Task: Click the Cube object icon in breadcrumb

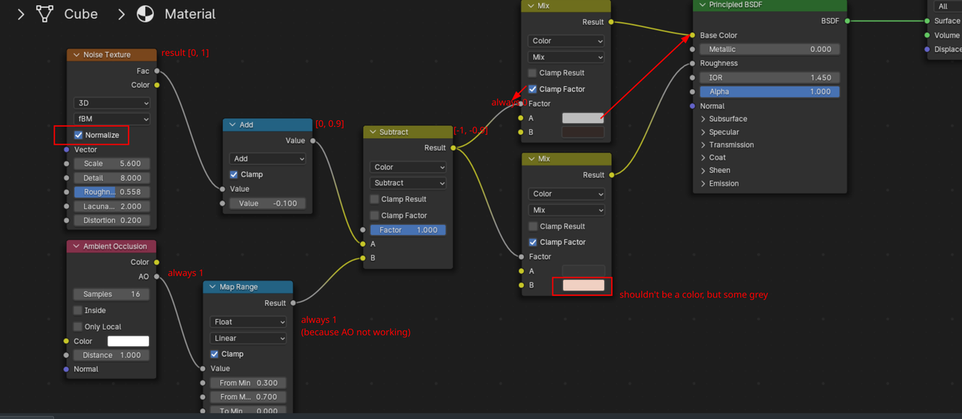Action: pyautogui.click(x=46, y=14)
